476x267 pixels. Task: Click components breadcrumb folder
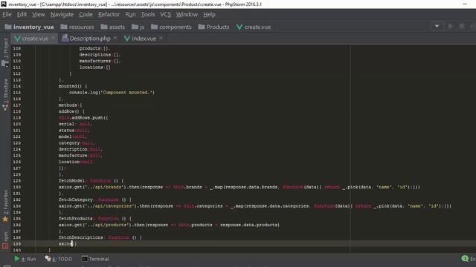[x=171, y=27]
